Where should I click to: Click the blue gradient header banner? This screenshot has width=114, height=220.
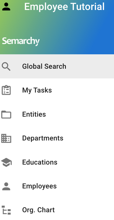coord(57,27)
